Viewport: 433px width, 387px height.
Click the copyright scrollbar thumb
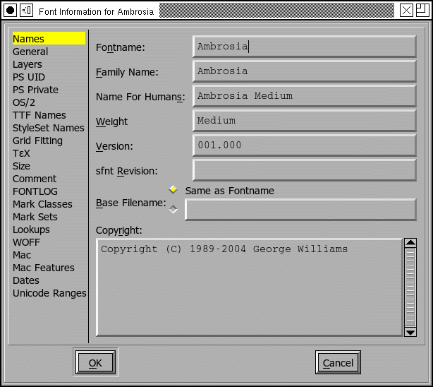[410, 287]
